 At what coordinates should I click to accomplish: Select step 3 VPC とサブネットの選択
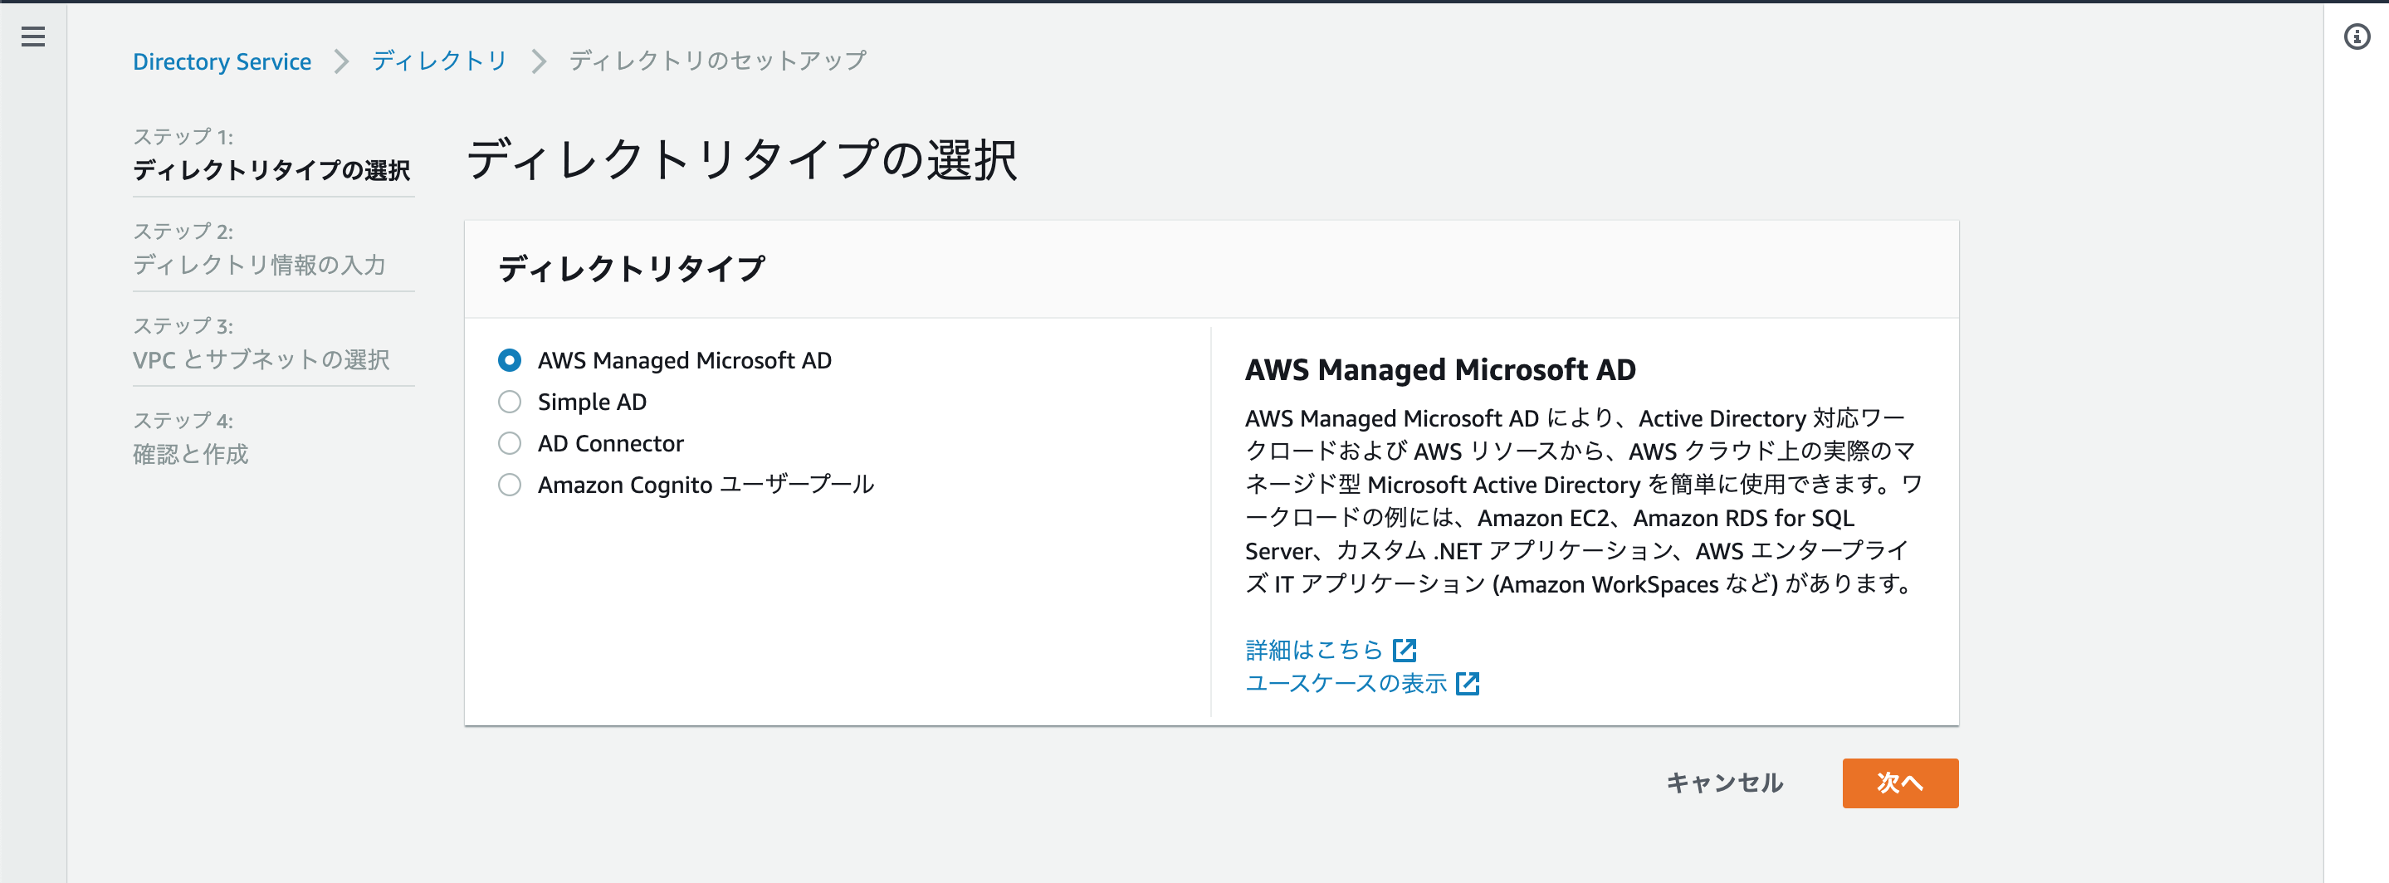point(261,359)
